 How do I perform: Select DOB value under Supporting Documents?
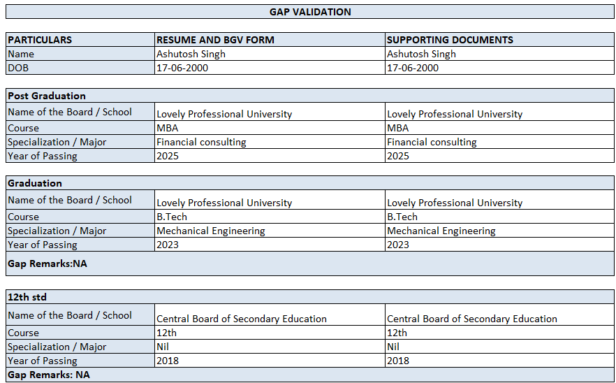coord(413,68)
